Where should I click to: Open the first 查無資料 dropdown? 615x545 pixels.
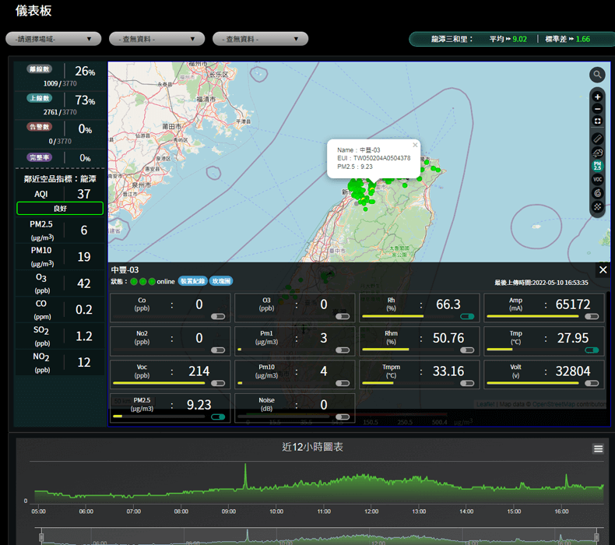[157, 39]
